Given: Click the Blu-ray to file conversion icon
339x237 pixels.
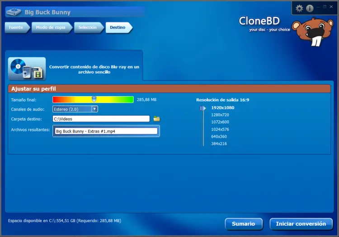Looking at the screenshot, I should [27, 69].
